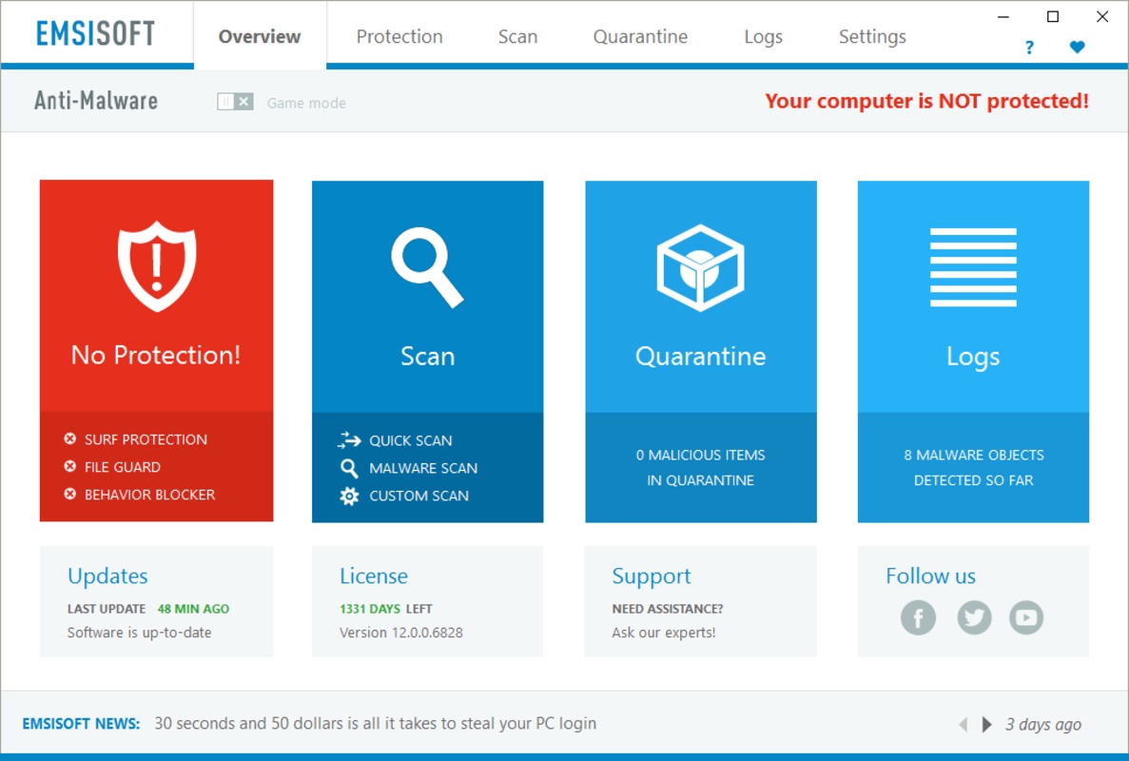Open the YouTube channel icon
The image size is (1129, 761).
(1026, 617)
